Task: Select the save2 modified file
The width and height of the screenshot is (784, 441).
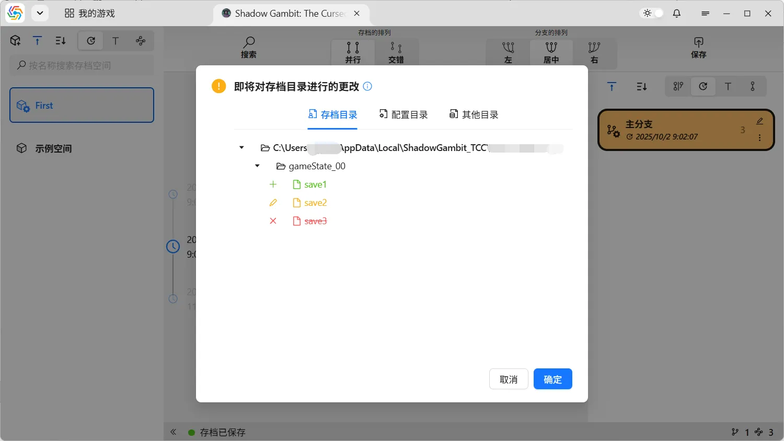Action: 315,203
